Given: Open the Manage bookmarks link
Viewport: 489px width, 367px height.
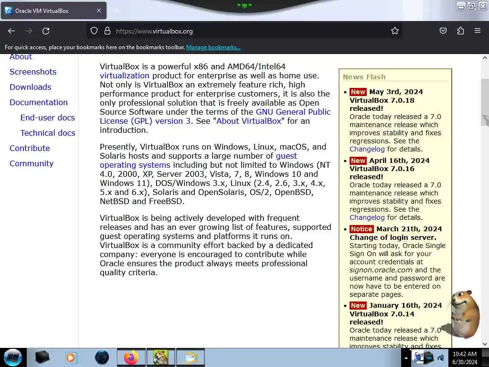Looking at the screenshot, I should point(213,47).
